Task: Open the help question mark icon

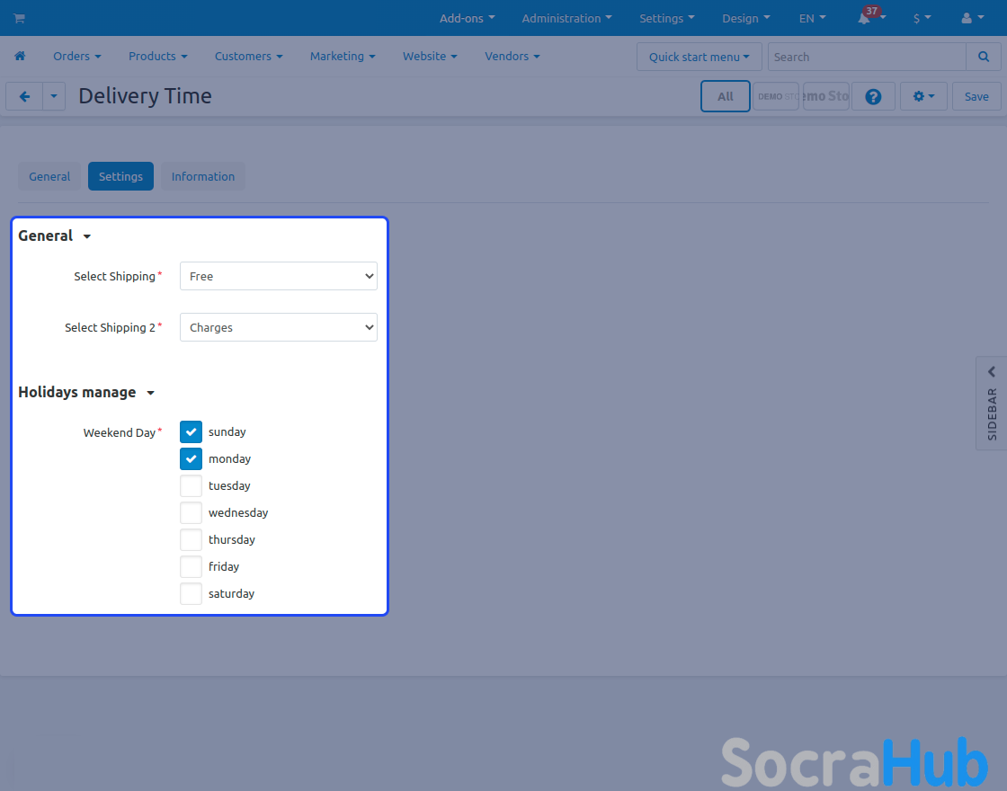Action: pyautogui.click(x=872, y=96)
